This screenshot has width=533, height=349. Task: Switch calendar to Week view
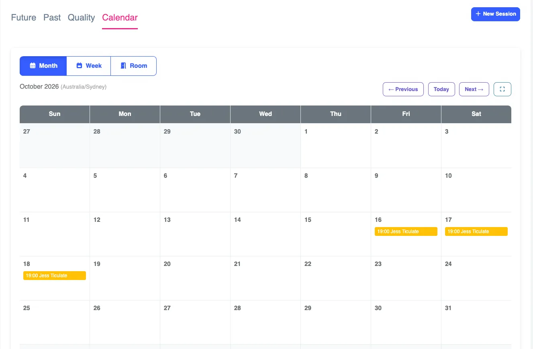[89, 66]
